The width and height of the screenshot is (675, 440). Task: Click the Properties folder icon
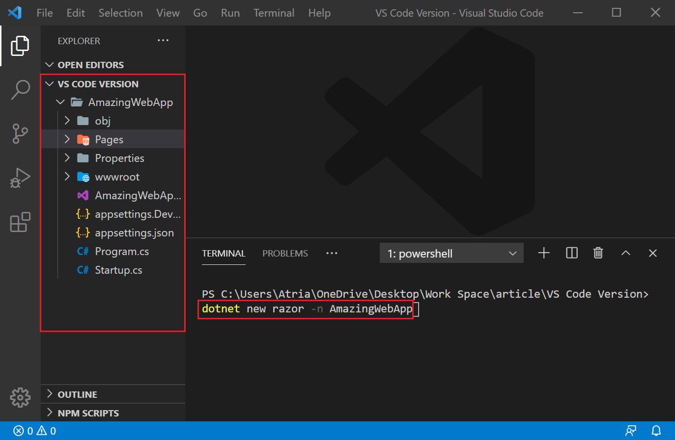[x=83, y=158]
